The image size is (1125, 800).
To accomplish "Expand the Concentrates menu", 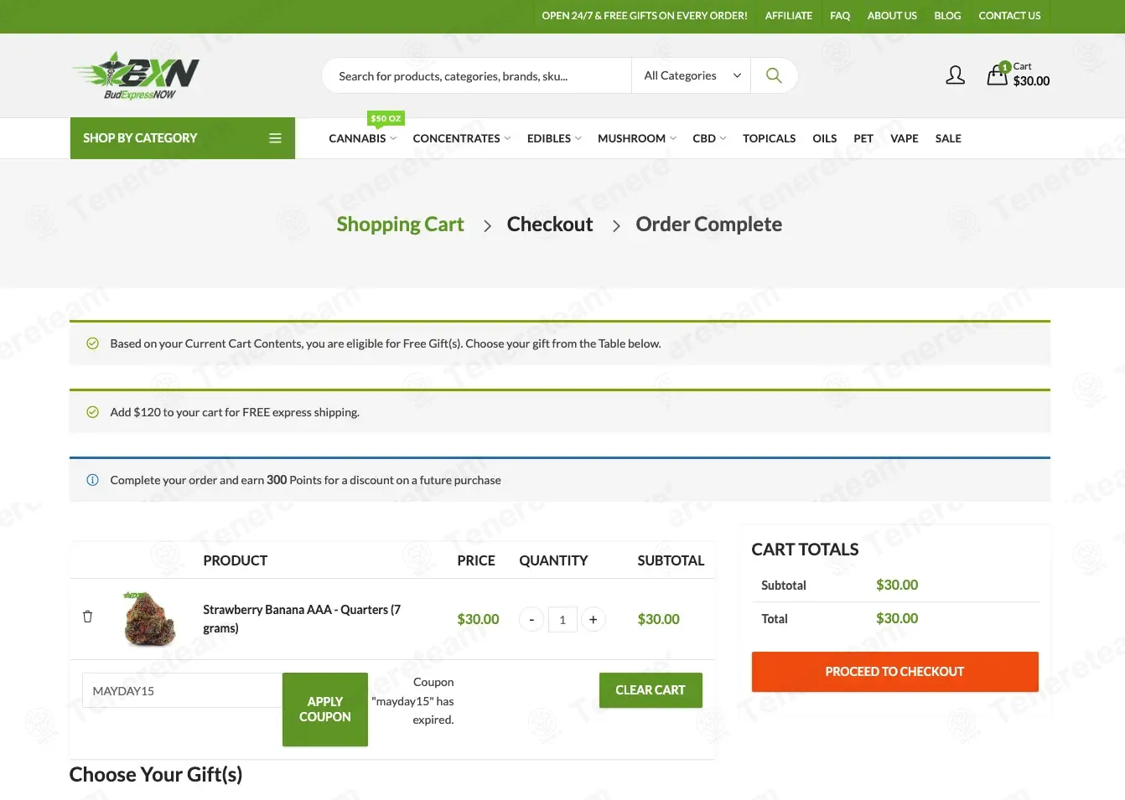I will point(461,138).
